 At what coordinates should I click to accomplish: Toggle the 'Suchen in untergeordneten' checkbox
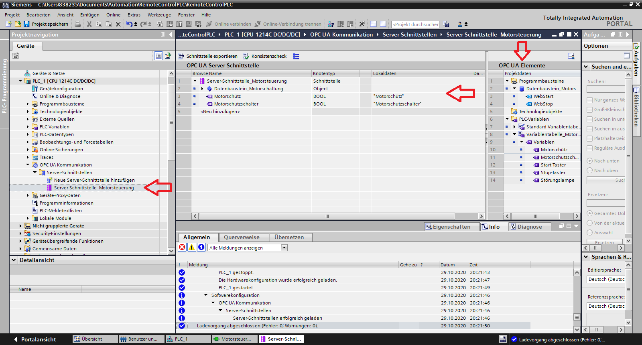click(x=589, y=119)
